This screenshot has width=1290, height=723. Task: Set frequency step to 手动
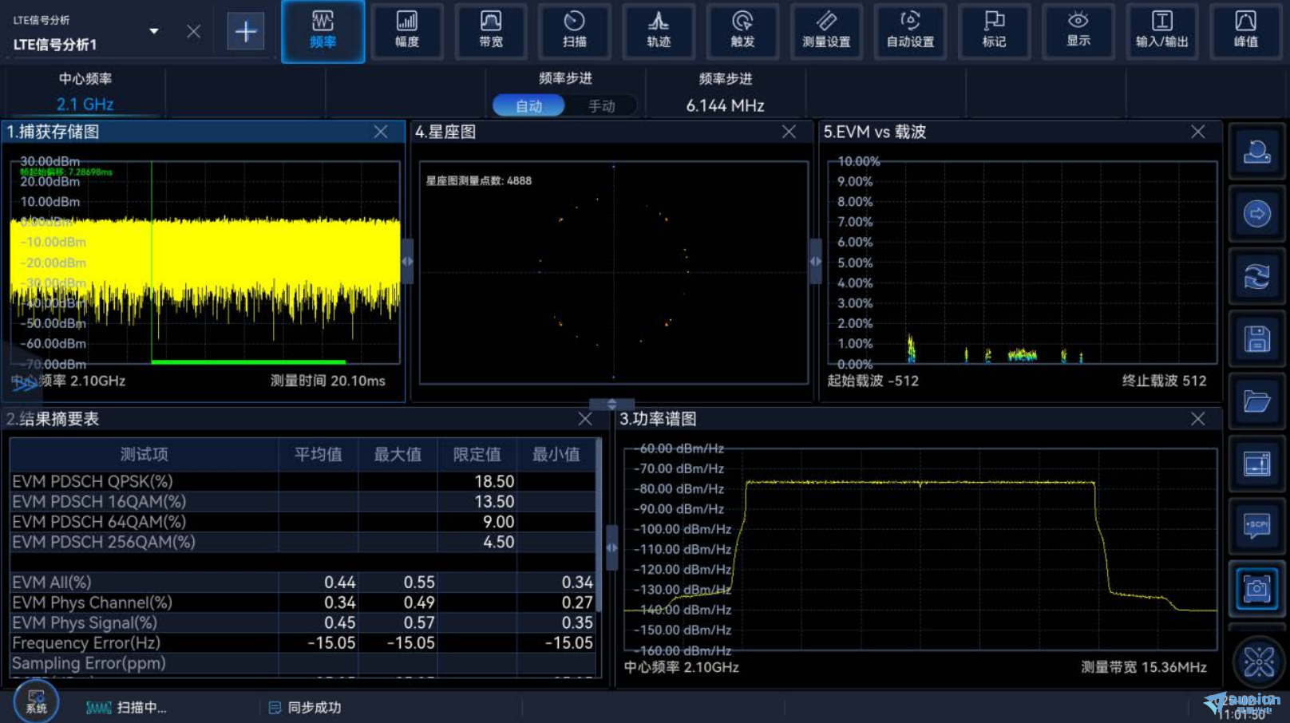[601, 105]
